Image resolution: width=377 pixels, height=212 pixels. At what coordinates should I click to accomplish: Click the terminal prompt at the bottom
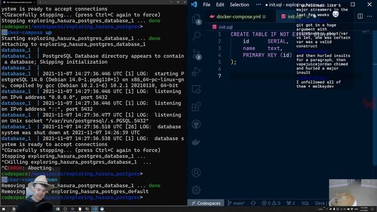click(x=72, y=197)
